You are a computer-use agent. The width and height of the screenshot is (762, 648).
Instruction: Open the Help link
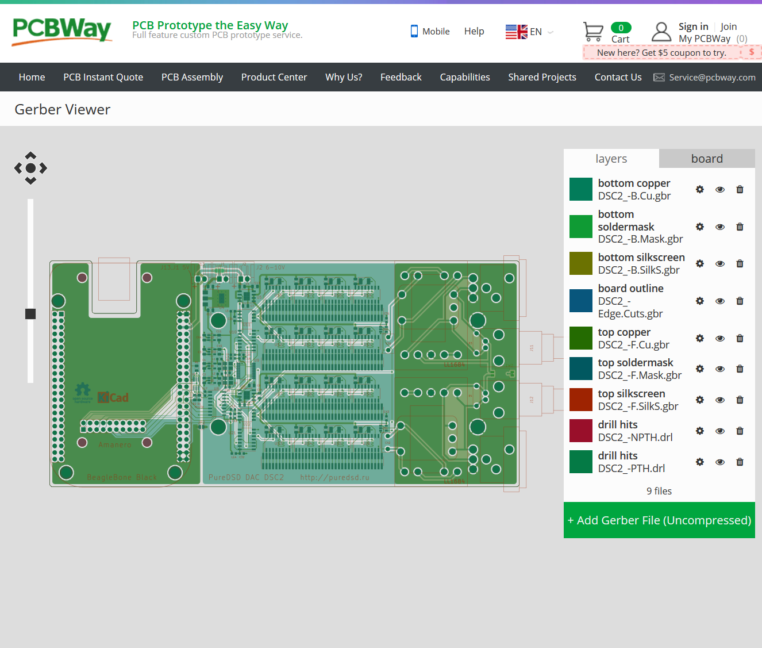(x=474, y=31)
